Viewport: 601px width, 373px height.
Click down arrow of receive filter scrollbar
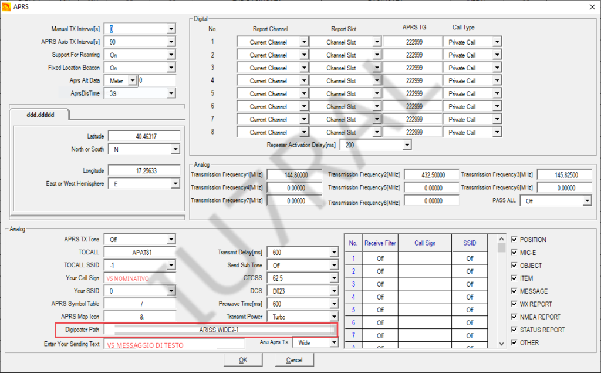click(501, 344)
